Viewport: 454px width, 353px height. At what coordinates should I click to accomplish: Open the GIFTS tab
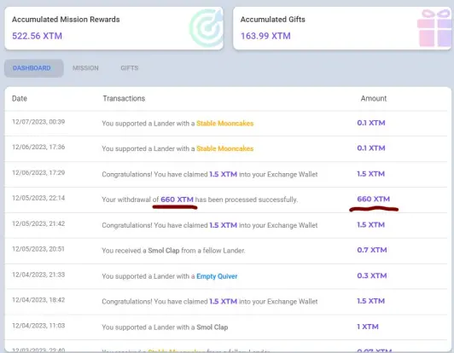pyautogui.click(x=130, y=68)
